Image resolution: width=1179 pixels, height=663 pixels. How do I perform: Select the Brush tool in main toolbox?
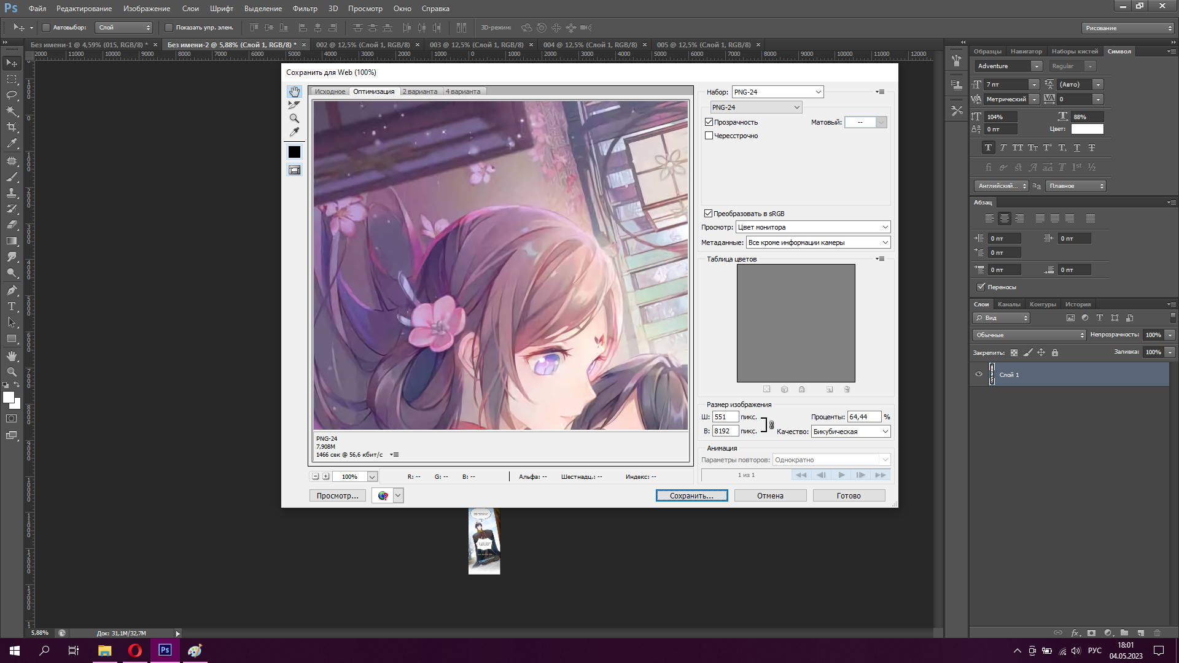point(12,177)
